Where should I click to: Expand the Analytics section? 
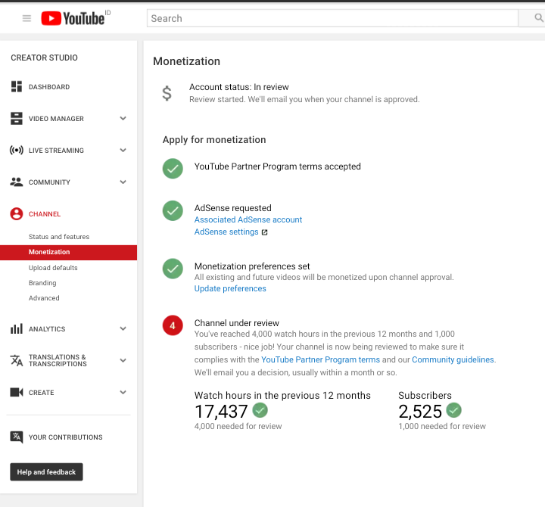[123, 328]
